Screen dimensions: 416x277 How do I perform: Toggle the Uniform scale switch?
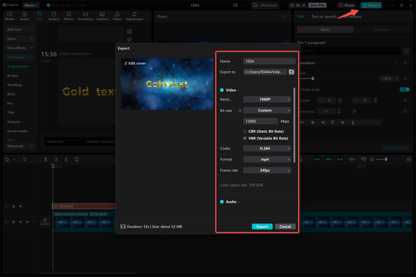[x=405, y=89]
